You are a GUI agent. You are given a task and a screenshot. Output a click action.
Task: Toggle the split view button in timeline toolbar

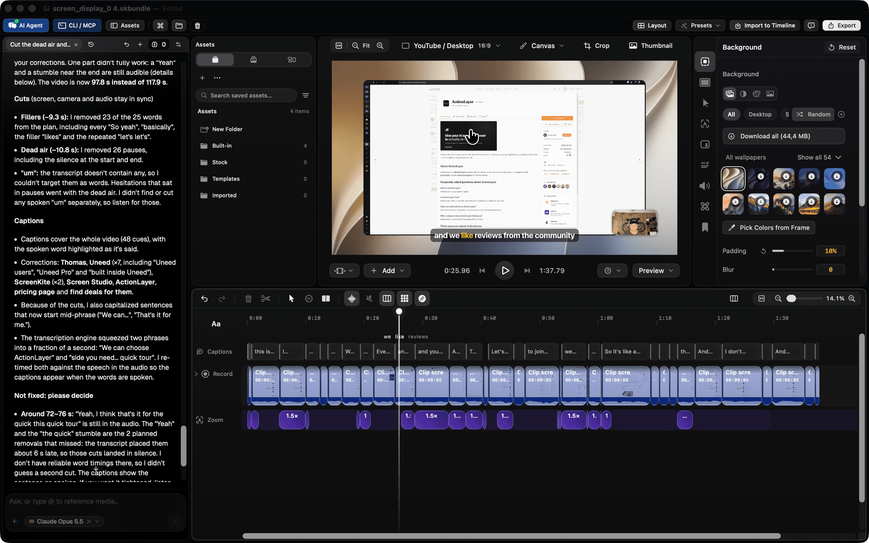coord(326,298)
